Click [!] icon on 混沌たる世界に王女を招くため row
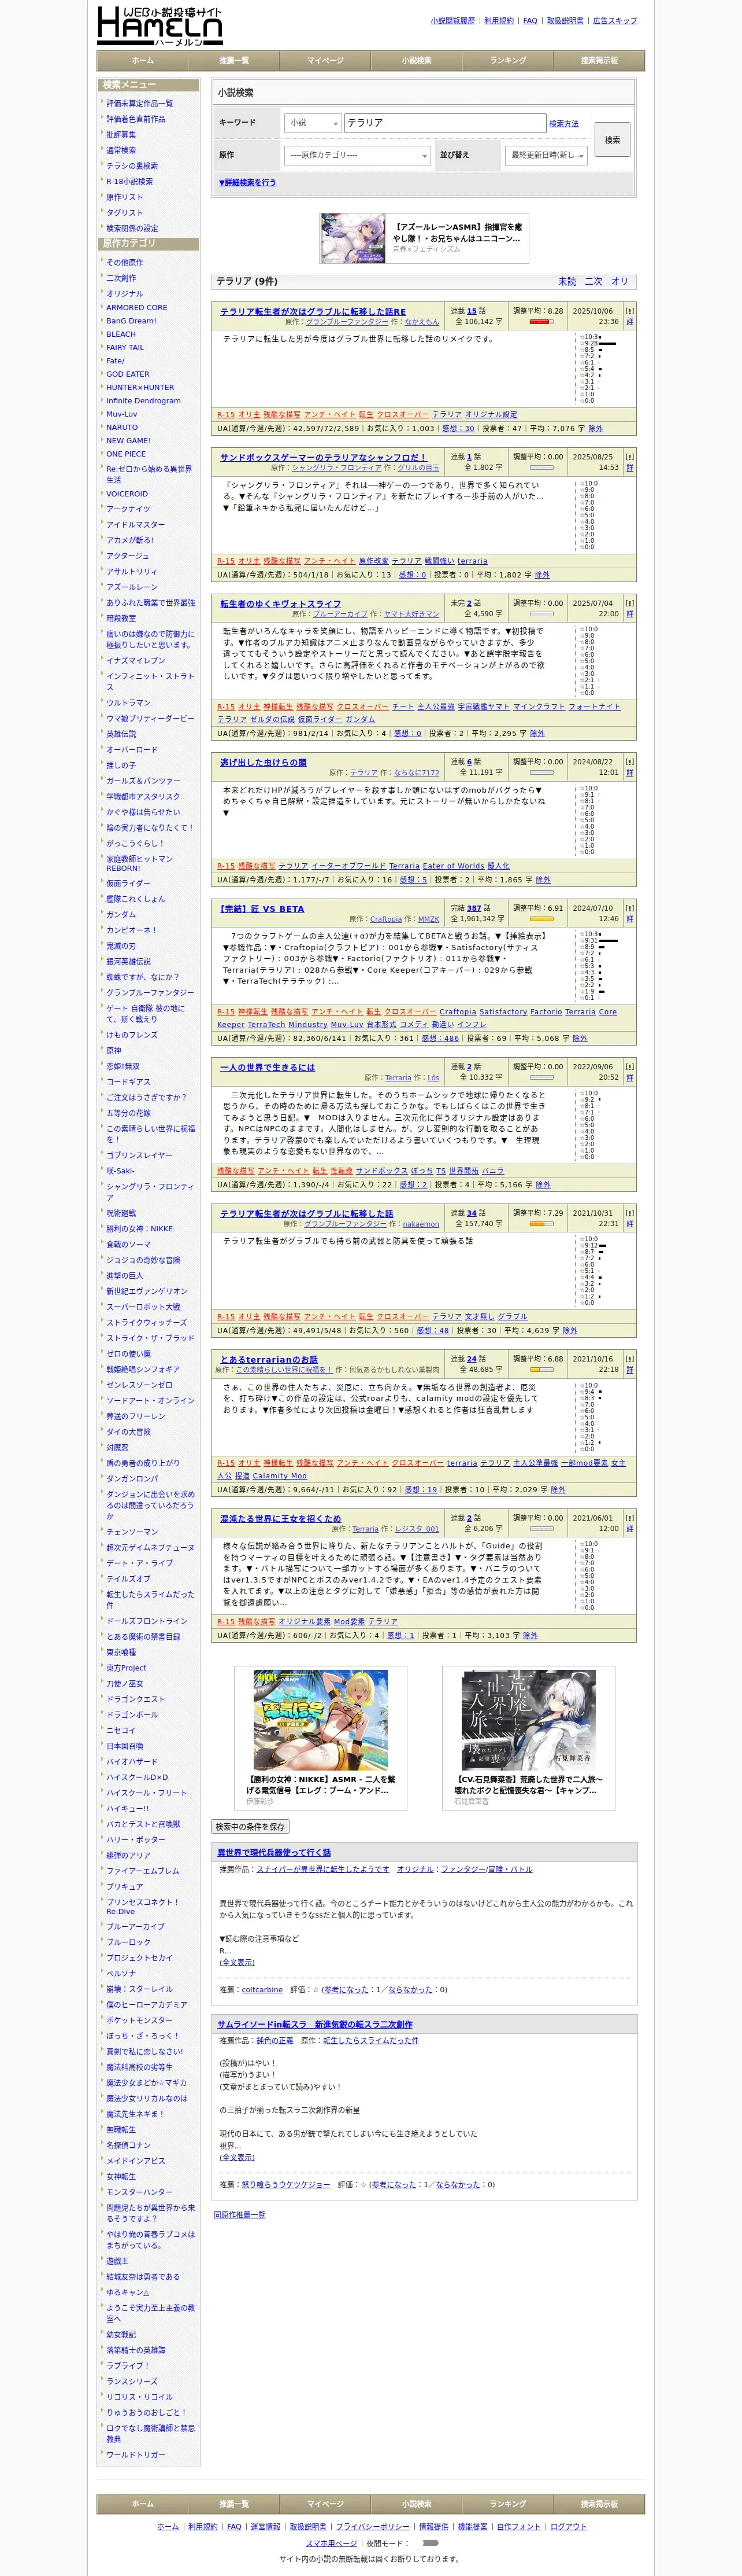 629,1518
